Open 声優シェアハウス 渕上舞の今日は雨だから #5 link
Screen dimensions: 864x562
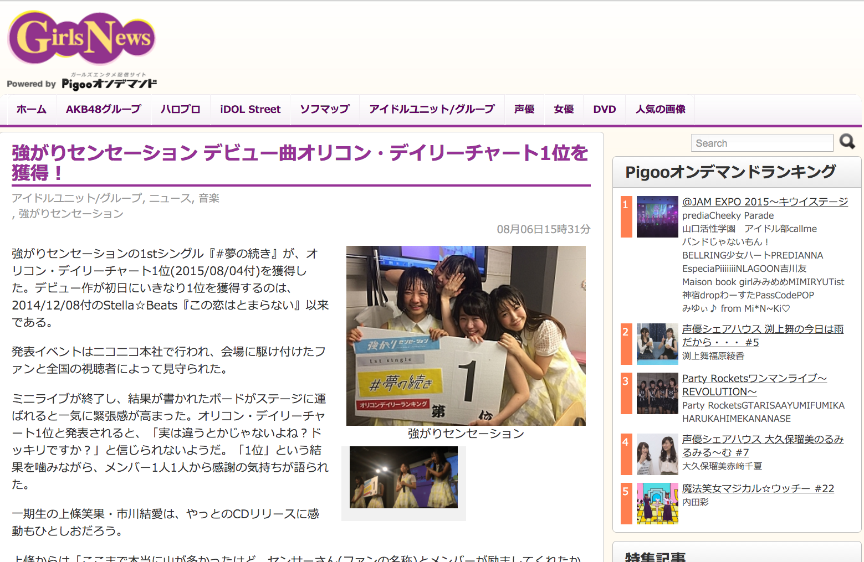(763, 336)
